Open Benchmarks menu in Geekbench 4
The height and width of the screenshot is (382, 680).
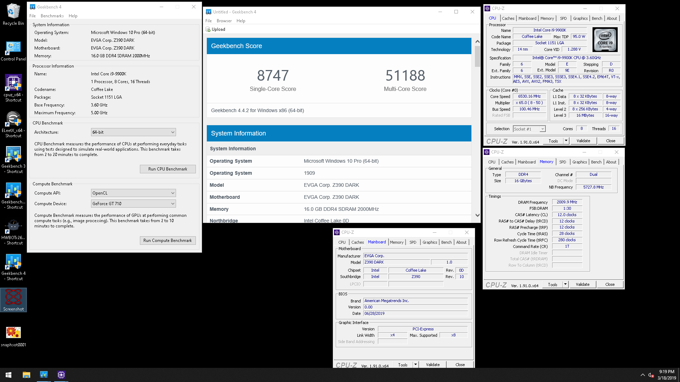coord(52,16)
